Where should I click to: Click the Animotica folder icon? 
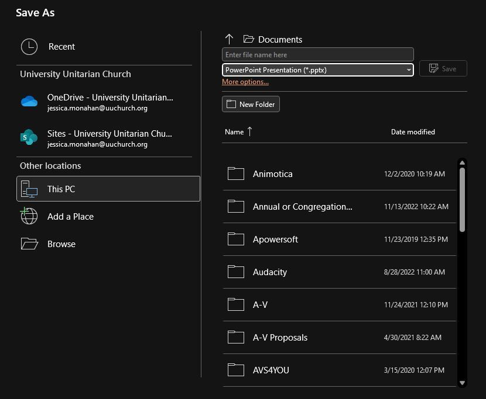pyautogui.click(x=235, y=174)
